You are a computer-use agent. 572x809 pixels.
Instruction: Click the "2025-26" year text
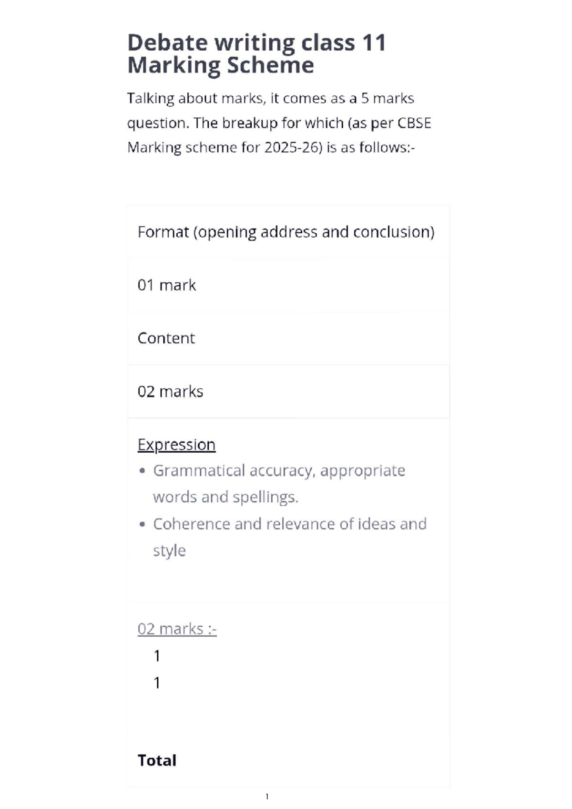pyautogui.click(x=291, y=147)
